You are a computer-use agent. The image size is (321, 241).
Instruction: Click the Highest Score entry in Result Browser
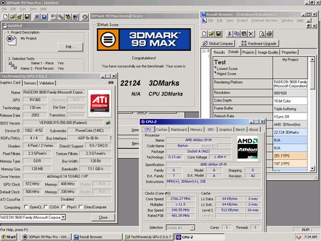coord(227,74)
